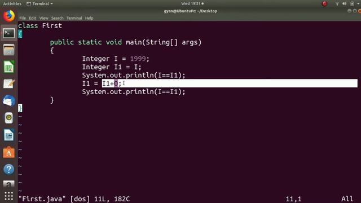Maximize the terminal window
The width and height of the screenshot is (361, 203).
point(355,11)
